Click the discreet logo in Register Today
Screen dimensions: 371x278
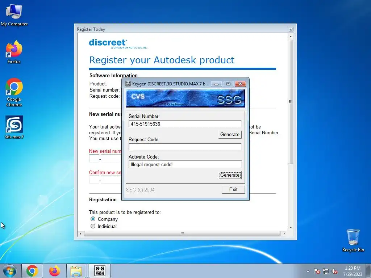tap(118, 44)
